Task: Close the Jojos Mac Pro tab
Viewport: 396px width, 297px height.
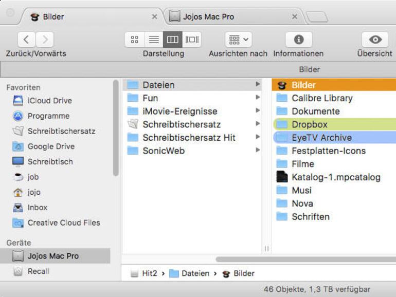Action: click(x=295, y=17)
